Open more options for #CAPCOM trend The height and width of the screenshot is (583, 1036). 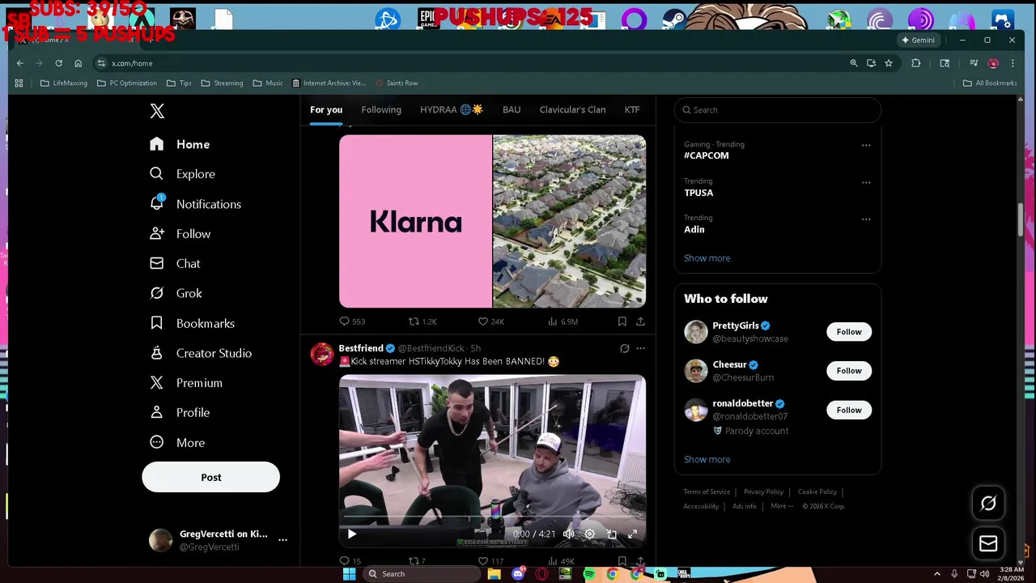click(x=866, y=146)
